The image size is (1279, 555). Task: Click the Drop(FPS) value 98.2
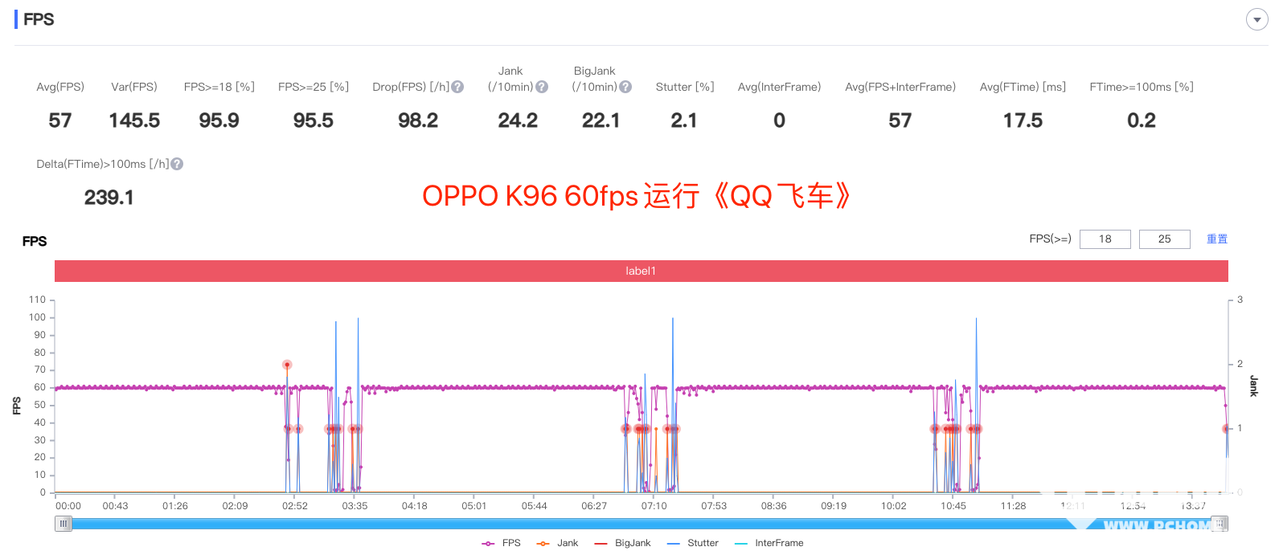(418, 120)
